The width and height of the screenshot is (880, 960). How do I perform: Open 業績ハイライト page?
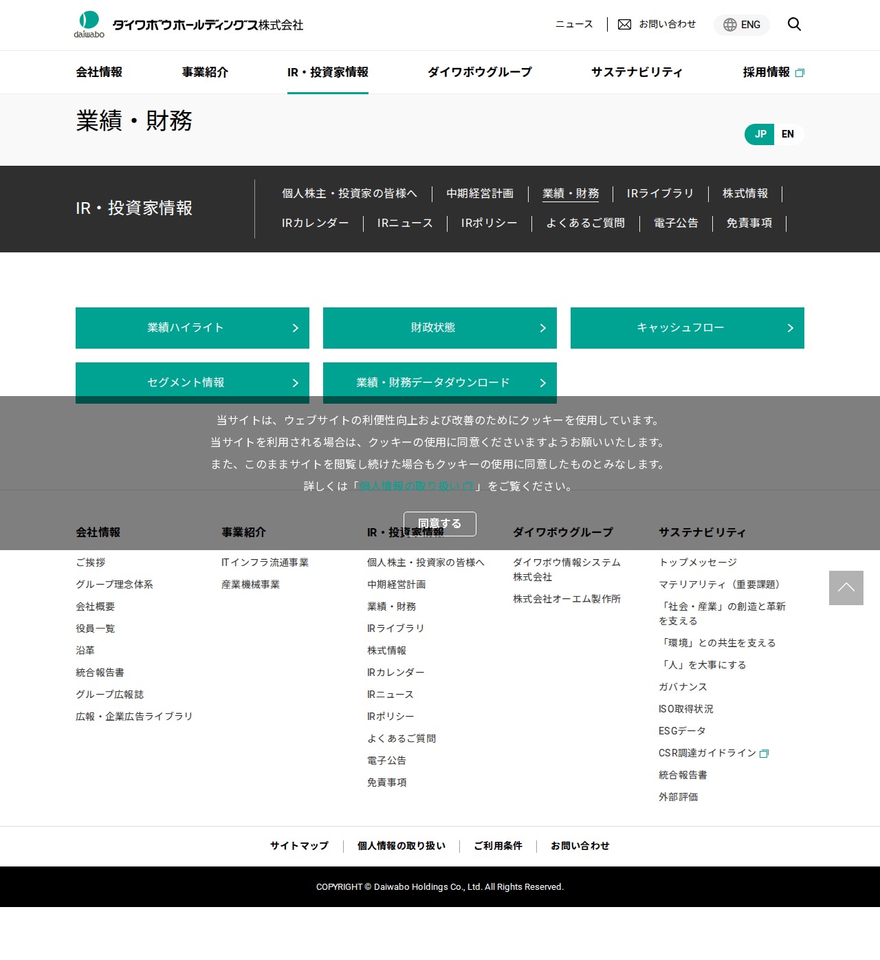(x=192, y=328)
